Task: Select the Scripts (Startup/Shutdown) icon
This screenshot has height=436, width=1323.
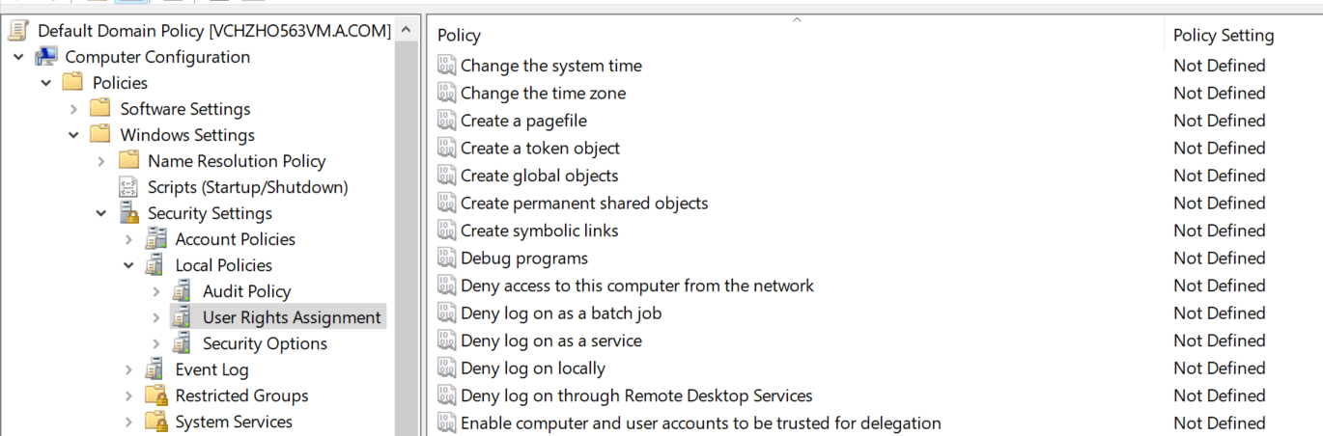Action: [x=128, y=187]
